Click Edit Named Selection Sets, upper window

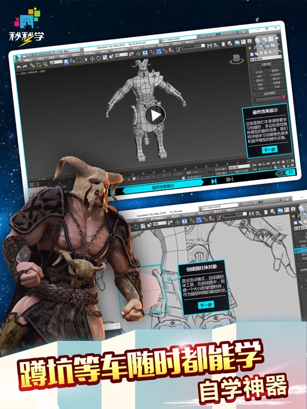click(179, 49)
